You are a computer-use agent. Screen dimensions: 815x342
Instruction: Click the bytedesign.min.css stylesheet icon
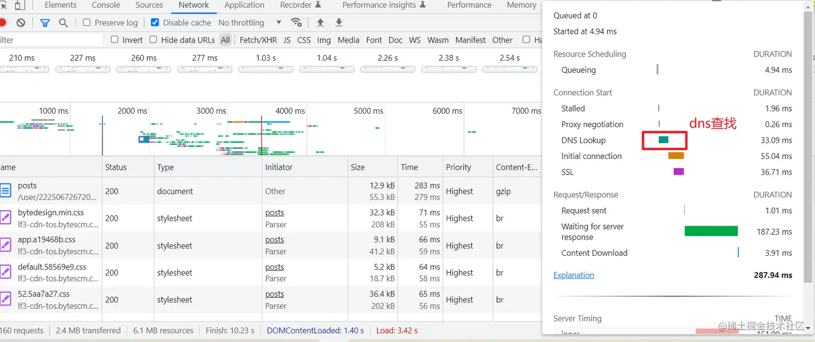(5, 218)
